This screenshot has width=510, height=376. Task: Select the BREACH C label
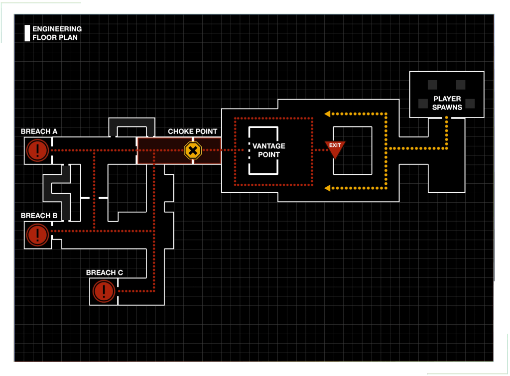coord(105,272)
